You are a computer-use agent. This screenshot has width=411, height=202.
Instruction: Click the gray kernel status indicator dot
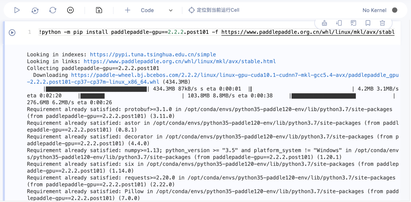coord(395,10)
